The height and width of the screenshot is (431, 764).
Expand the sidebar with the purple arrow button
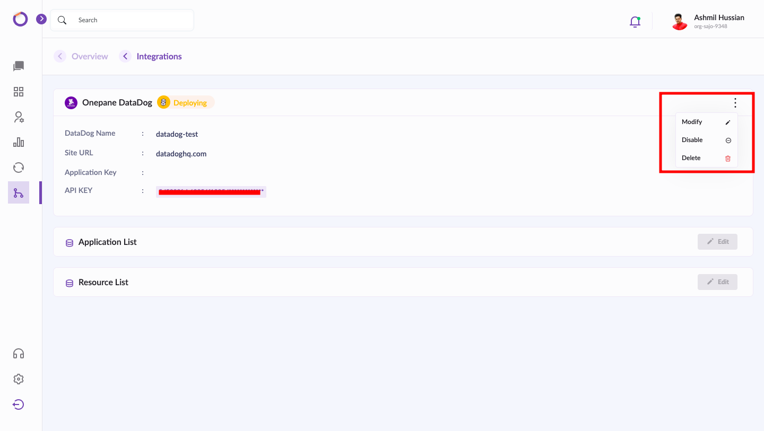[41, 19]
